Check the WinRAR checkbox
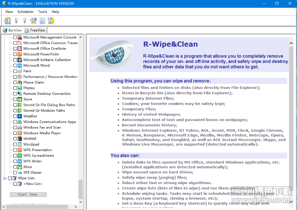Image resolution: width=297 pixels, height=210 pixels. tap(15, 139)
